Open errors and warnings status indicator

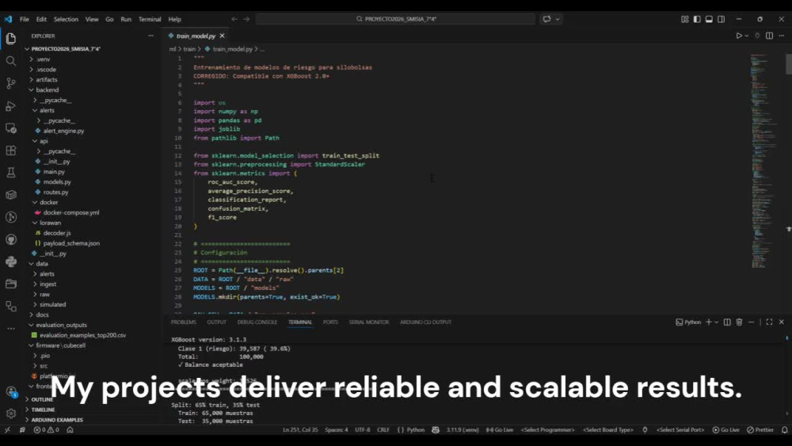(x=46, y=430)
